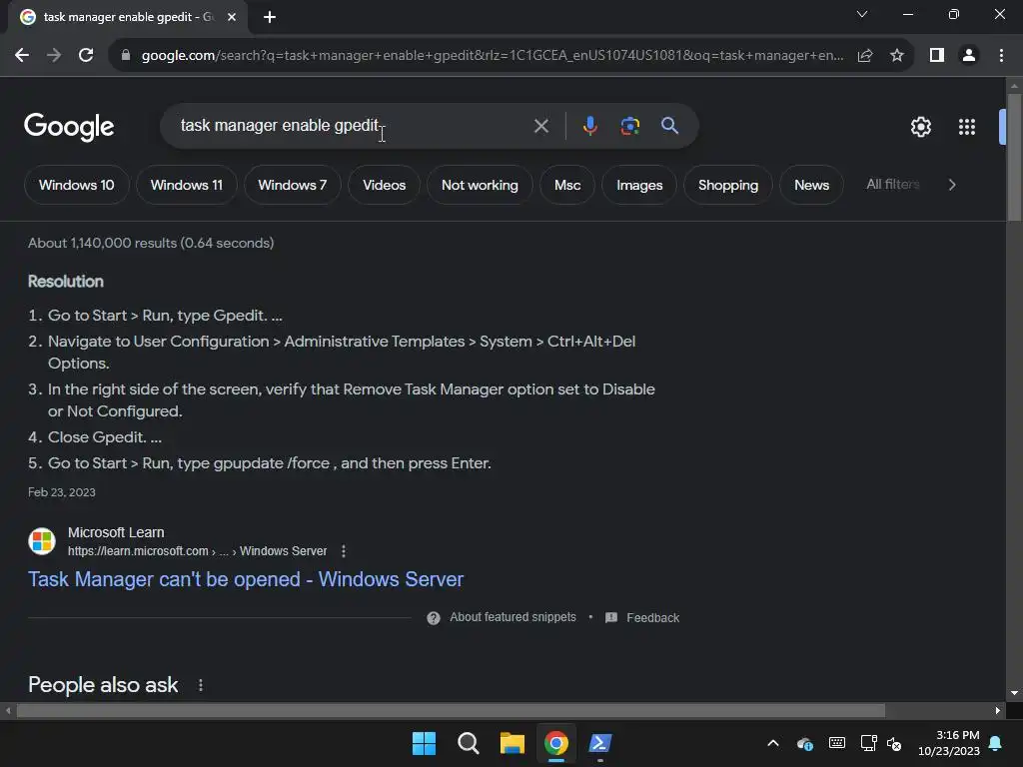Show more filter chips with right chevron
The width and height of the screenshot is (1023, 767).
pos(952,185)
